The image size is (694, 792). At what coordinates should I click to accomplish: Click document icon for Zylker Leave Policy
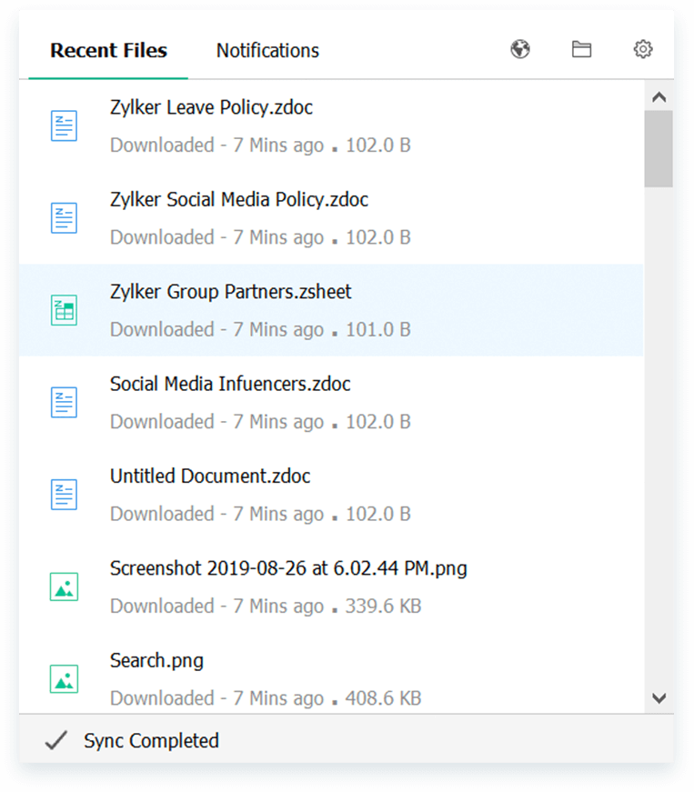pos(64,126)
